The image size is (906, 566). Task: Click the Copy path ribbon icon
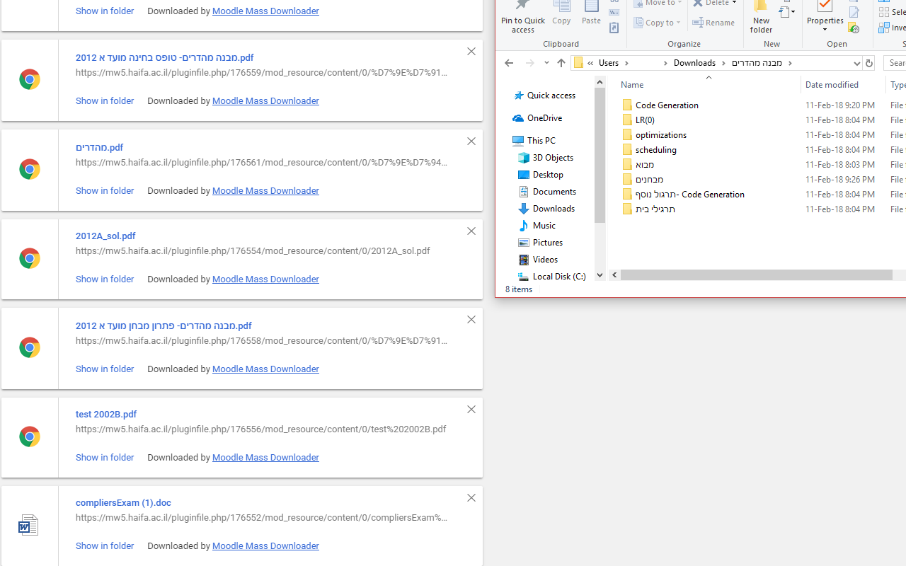click(x=614, y=12)
